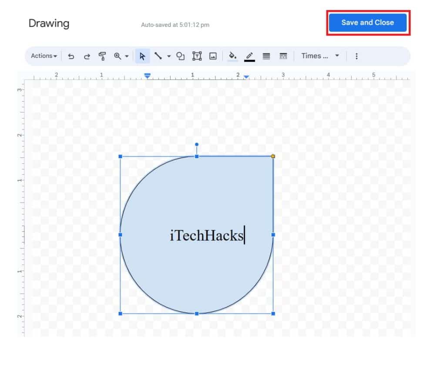The image size is (430, 365).
Task: Open the Fill color picker
Action: [x=232, y=56]
